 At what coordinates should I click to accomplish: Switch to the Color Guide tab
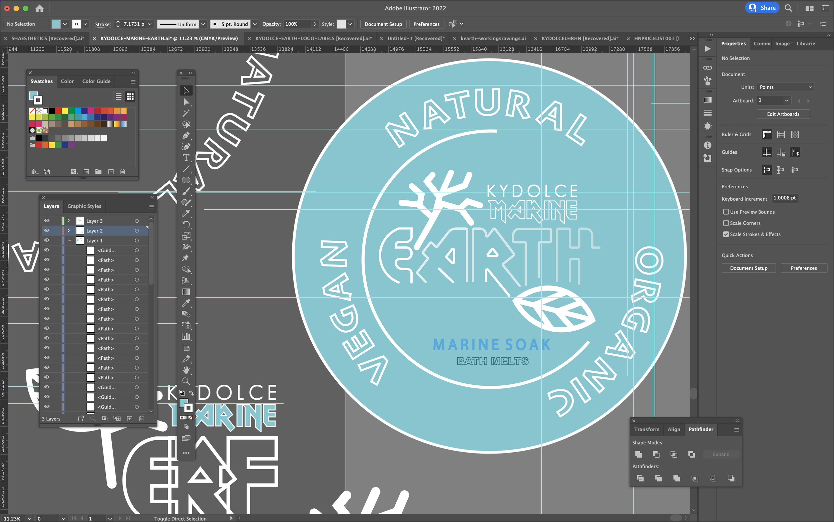coord(96,81)
